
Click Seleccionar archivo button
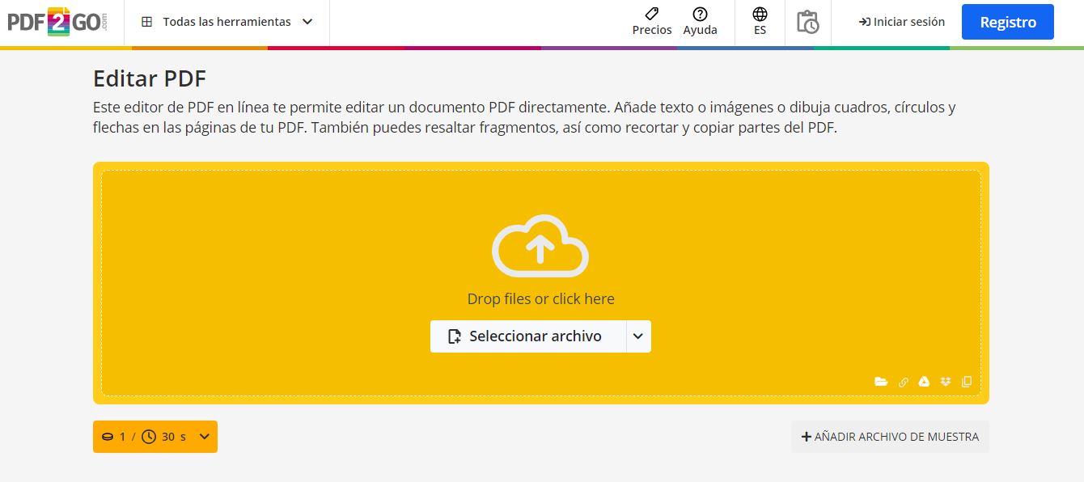coord(528,336)
